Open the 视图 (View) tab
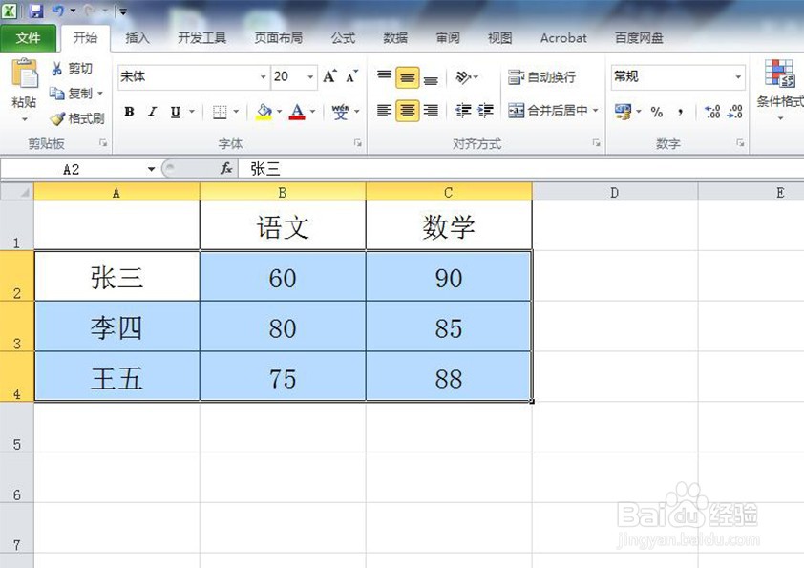The height and width of the screenshot is (568, 804). click(x=500, y=38)
